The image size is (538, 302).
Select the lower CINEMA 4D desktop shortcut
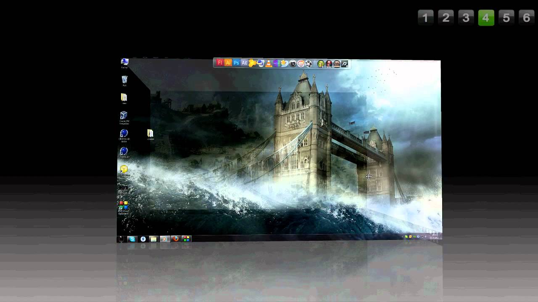124,153
